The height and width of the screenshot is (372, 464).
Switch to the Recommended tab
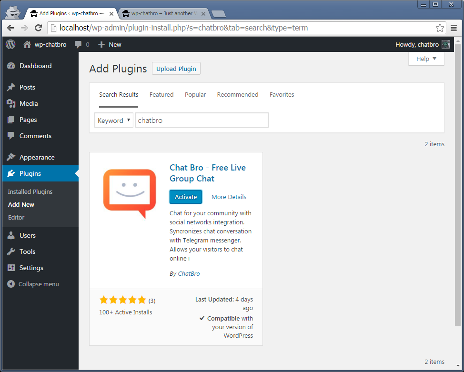point(238,95)
